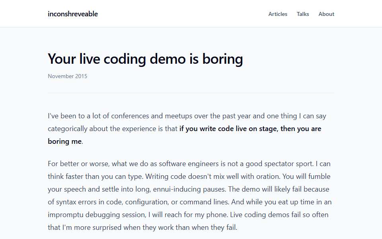This screenshot has height=239, width=382.
Task: Open the Articles page in navigation
Action: (x=278, y=14)
